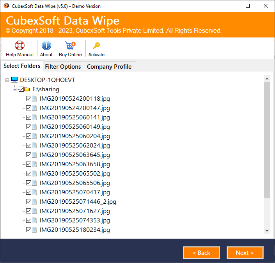Screen dimensions: 275x263
Task: Uncheck the E:\sharing folder checkbox
Action: [21, 89]
